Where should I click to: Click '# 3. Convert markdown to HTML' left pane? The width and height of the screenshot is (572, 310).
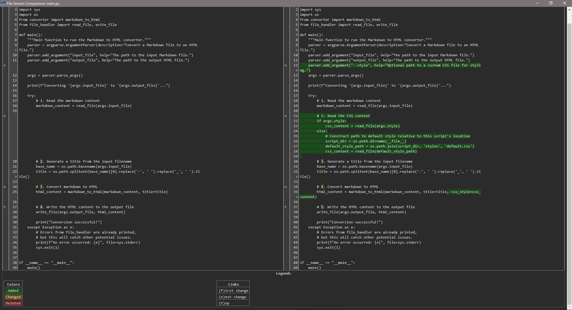(x=67, y=187)
